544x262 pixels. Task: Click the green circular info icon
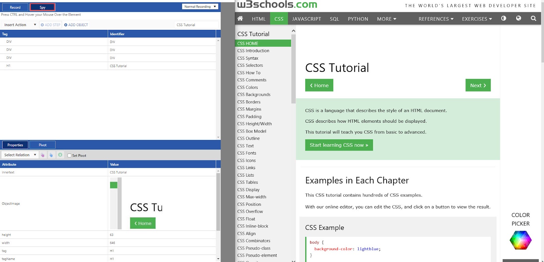[60, 155]
